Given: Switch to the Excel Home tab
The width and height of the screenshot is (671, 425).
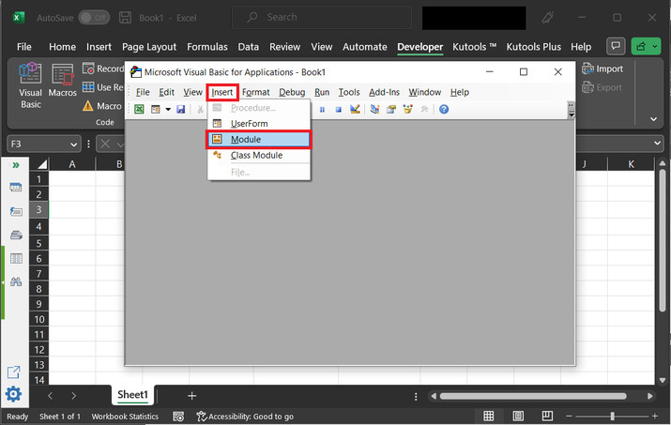Looking at the screenshot, I should tap(62, 47).
